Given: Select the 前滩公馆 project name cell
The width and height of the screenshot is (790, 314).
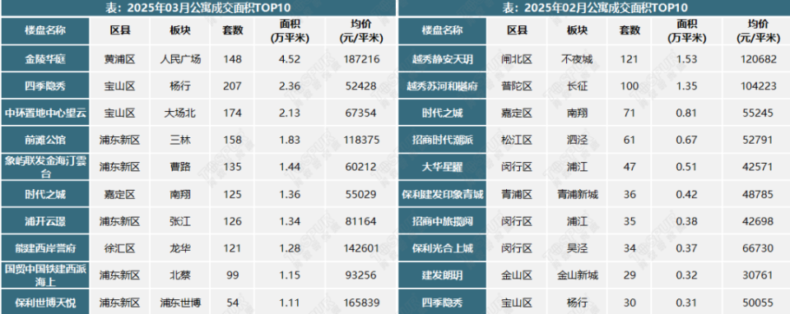Looking at the screenshot, I should coord(44,141).
